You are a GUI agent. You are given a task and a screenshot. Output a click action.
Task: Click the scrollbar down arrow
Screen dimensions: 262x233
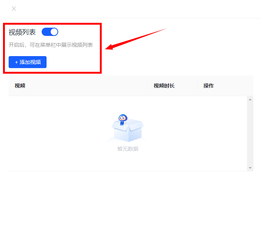point(250,168)
